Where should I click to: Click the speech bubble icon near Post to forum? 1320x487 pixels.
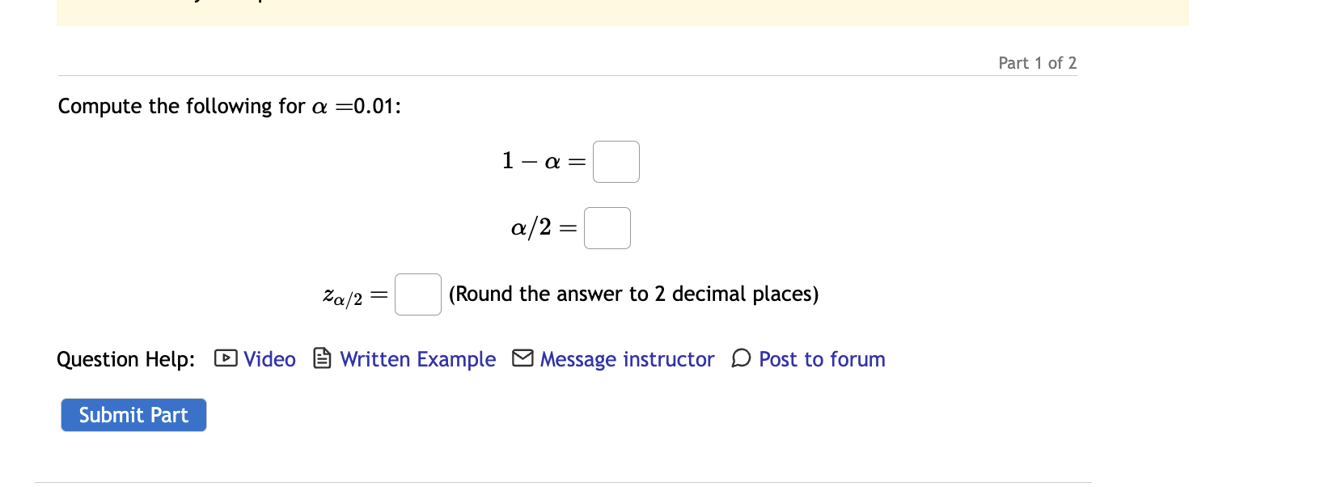pos(740,358)
